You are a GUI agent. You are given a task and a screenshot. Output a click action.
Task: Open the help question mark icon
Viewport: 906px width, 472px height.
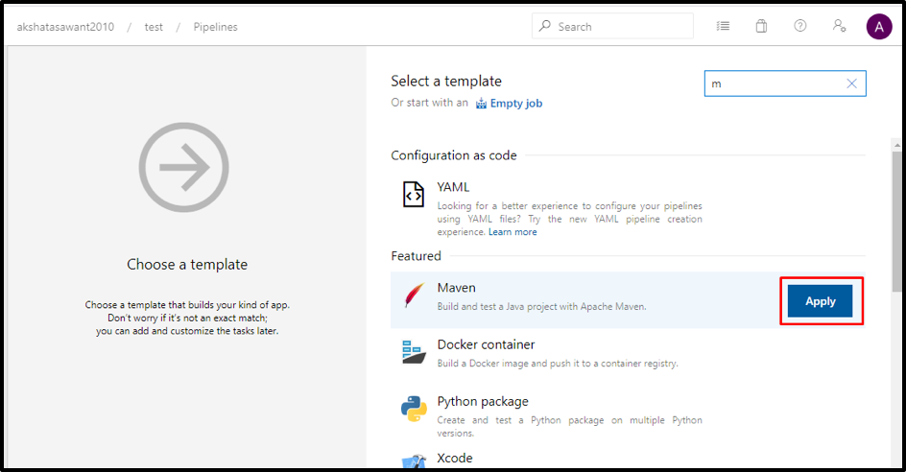pos(800,26)
